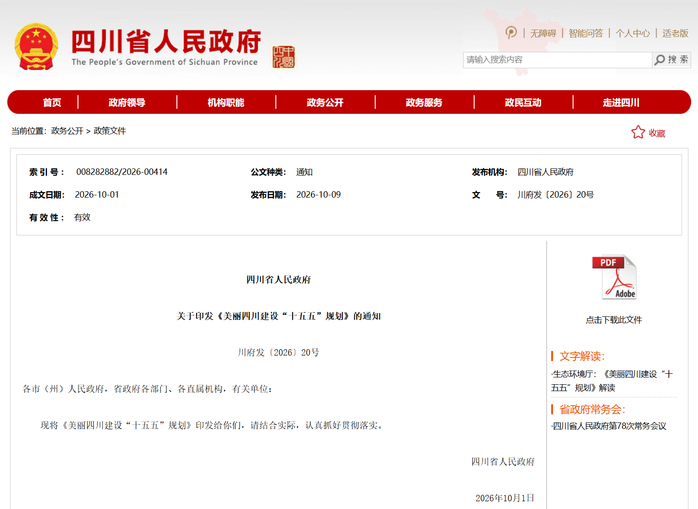Open the 首页 menu item

coord(52,102)
